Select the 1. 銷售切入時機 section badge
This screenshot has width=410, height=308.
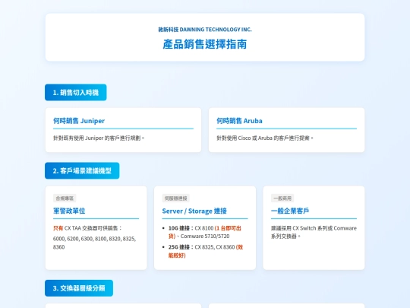(76, 92)
